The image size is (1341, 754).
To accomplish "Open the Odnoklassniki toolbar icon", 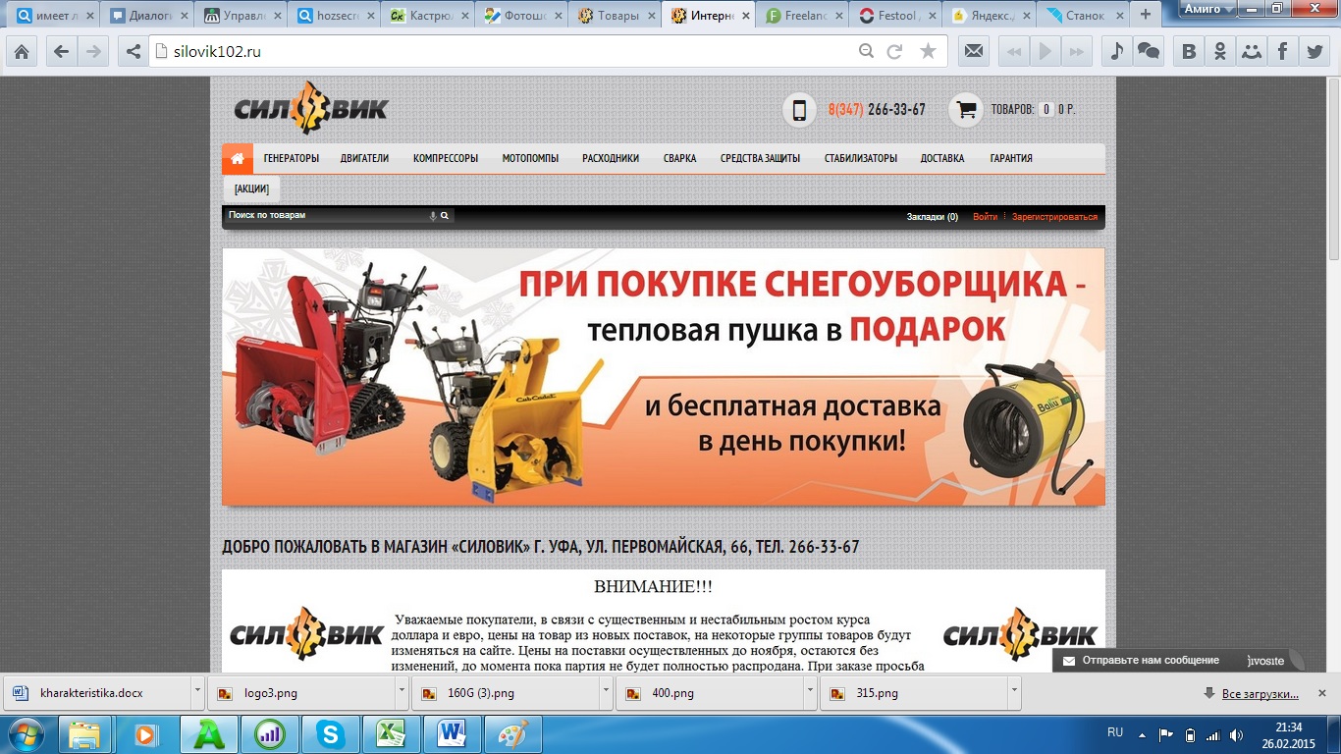I will click(1220, 52).
